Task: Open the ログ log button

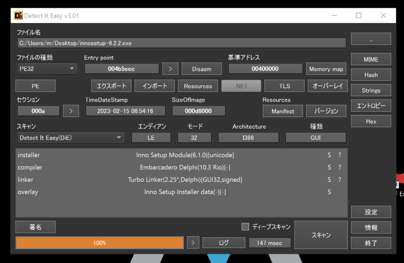Action: tap(223, 243)
